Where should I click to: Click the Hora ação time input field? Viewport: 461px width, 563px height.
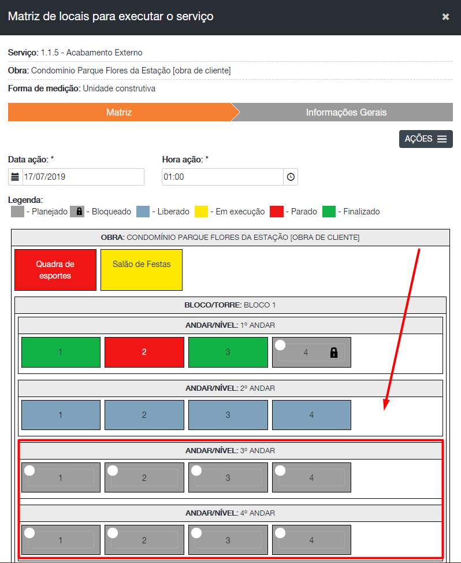click(222, 177)
